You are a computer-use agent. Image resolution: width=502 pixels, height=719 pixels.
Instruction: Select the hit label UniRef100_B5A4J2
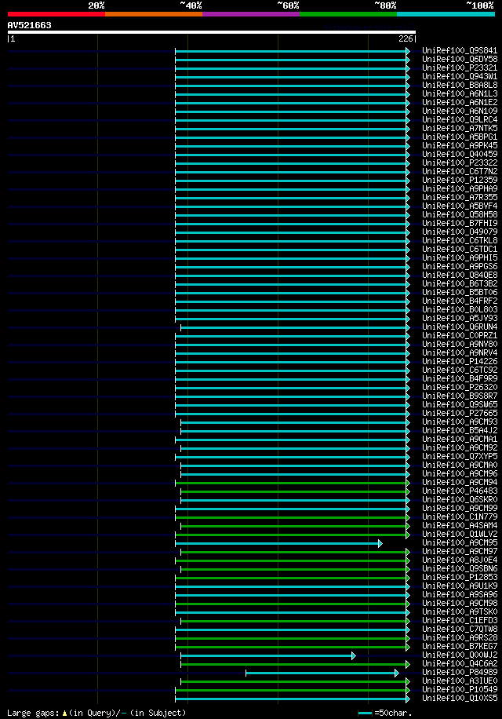coord(460,431)
